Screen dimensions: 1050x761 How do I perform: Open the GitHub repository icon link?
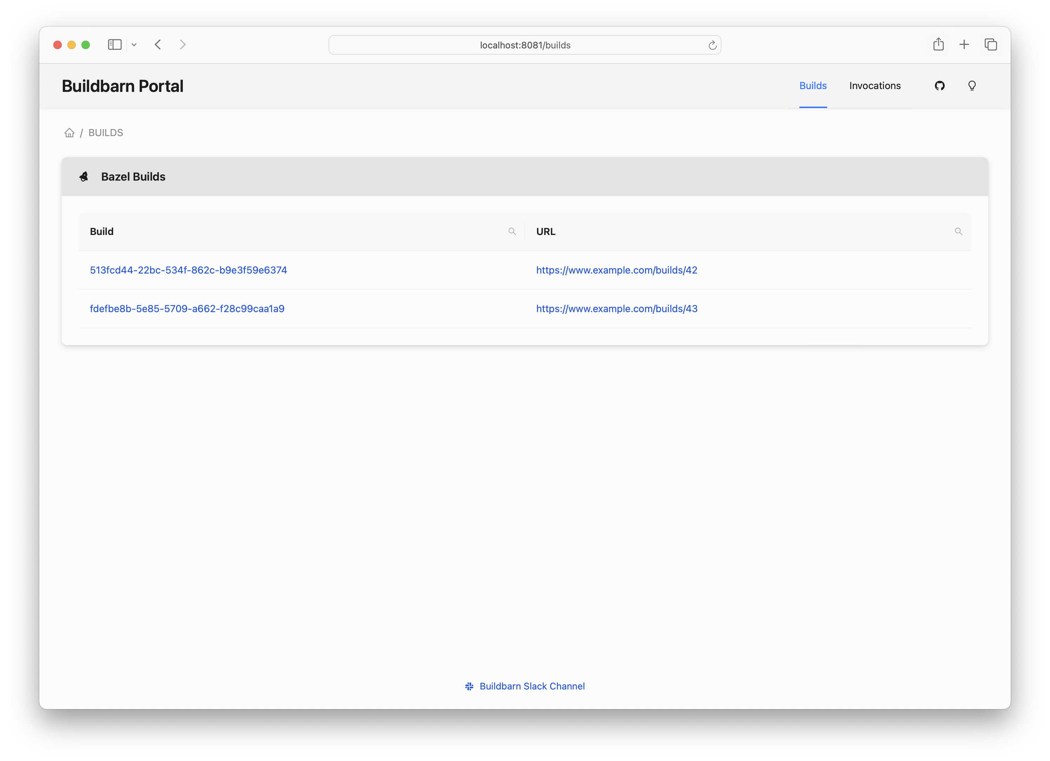tap(939, 86)
